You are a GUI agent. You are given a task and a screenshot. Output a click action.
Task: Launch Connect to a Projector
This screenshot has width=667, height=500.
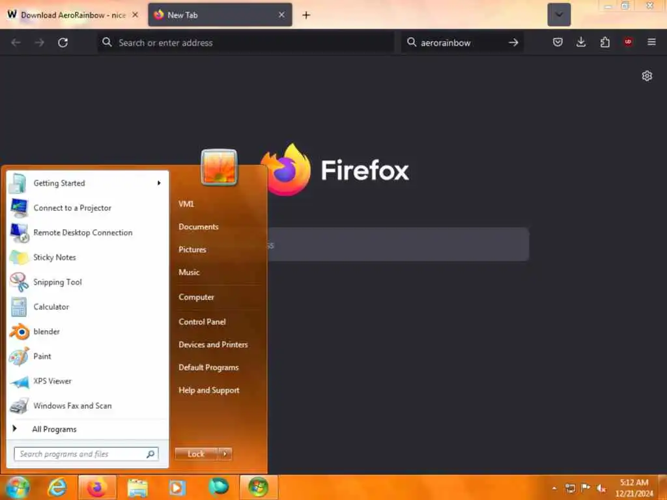coord(88,208)
